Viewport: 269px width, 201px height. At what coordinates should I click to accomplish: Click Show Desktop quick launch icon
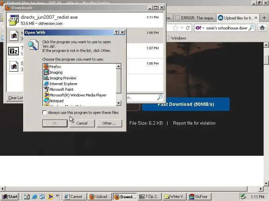27,197
